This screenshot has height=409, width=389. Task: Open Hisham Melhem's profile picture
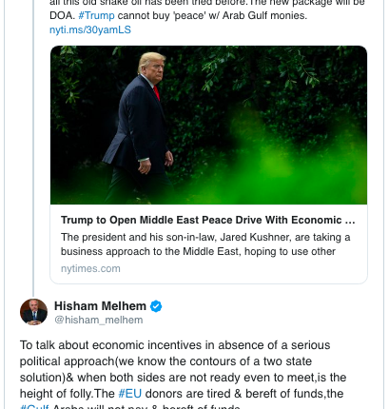(33, 312)
